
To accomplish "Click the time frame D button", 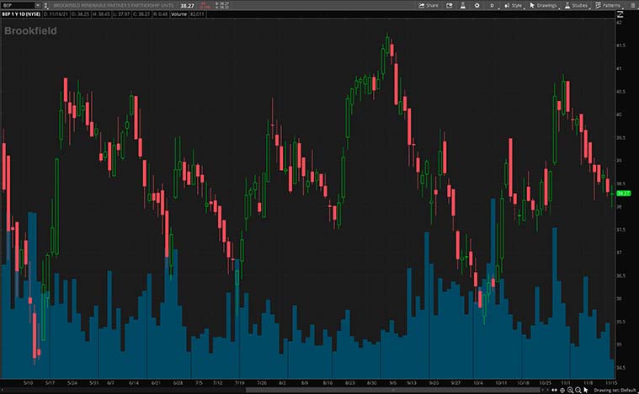I will click(x=493, y=5).
